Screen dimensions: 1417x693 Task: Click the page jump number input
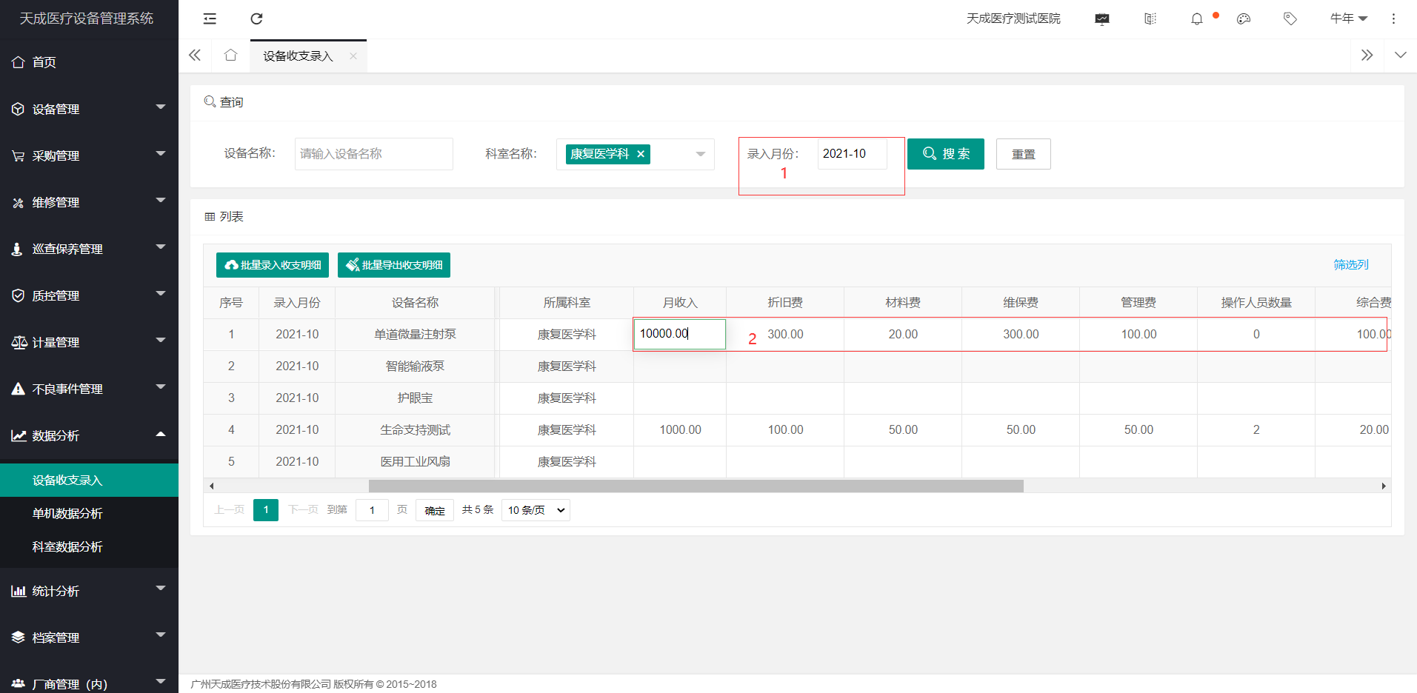(372, 510)
